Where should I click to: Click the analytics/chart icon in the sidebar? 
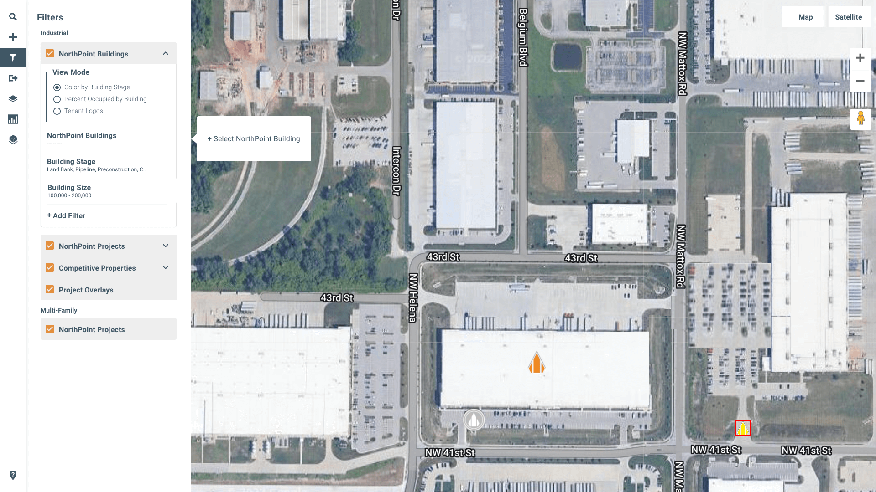pos(13,119)
